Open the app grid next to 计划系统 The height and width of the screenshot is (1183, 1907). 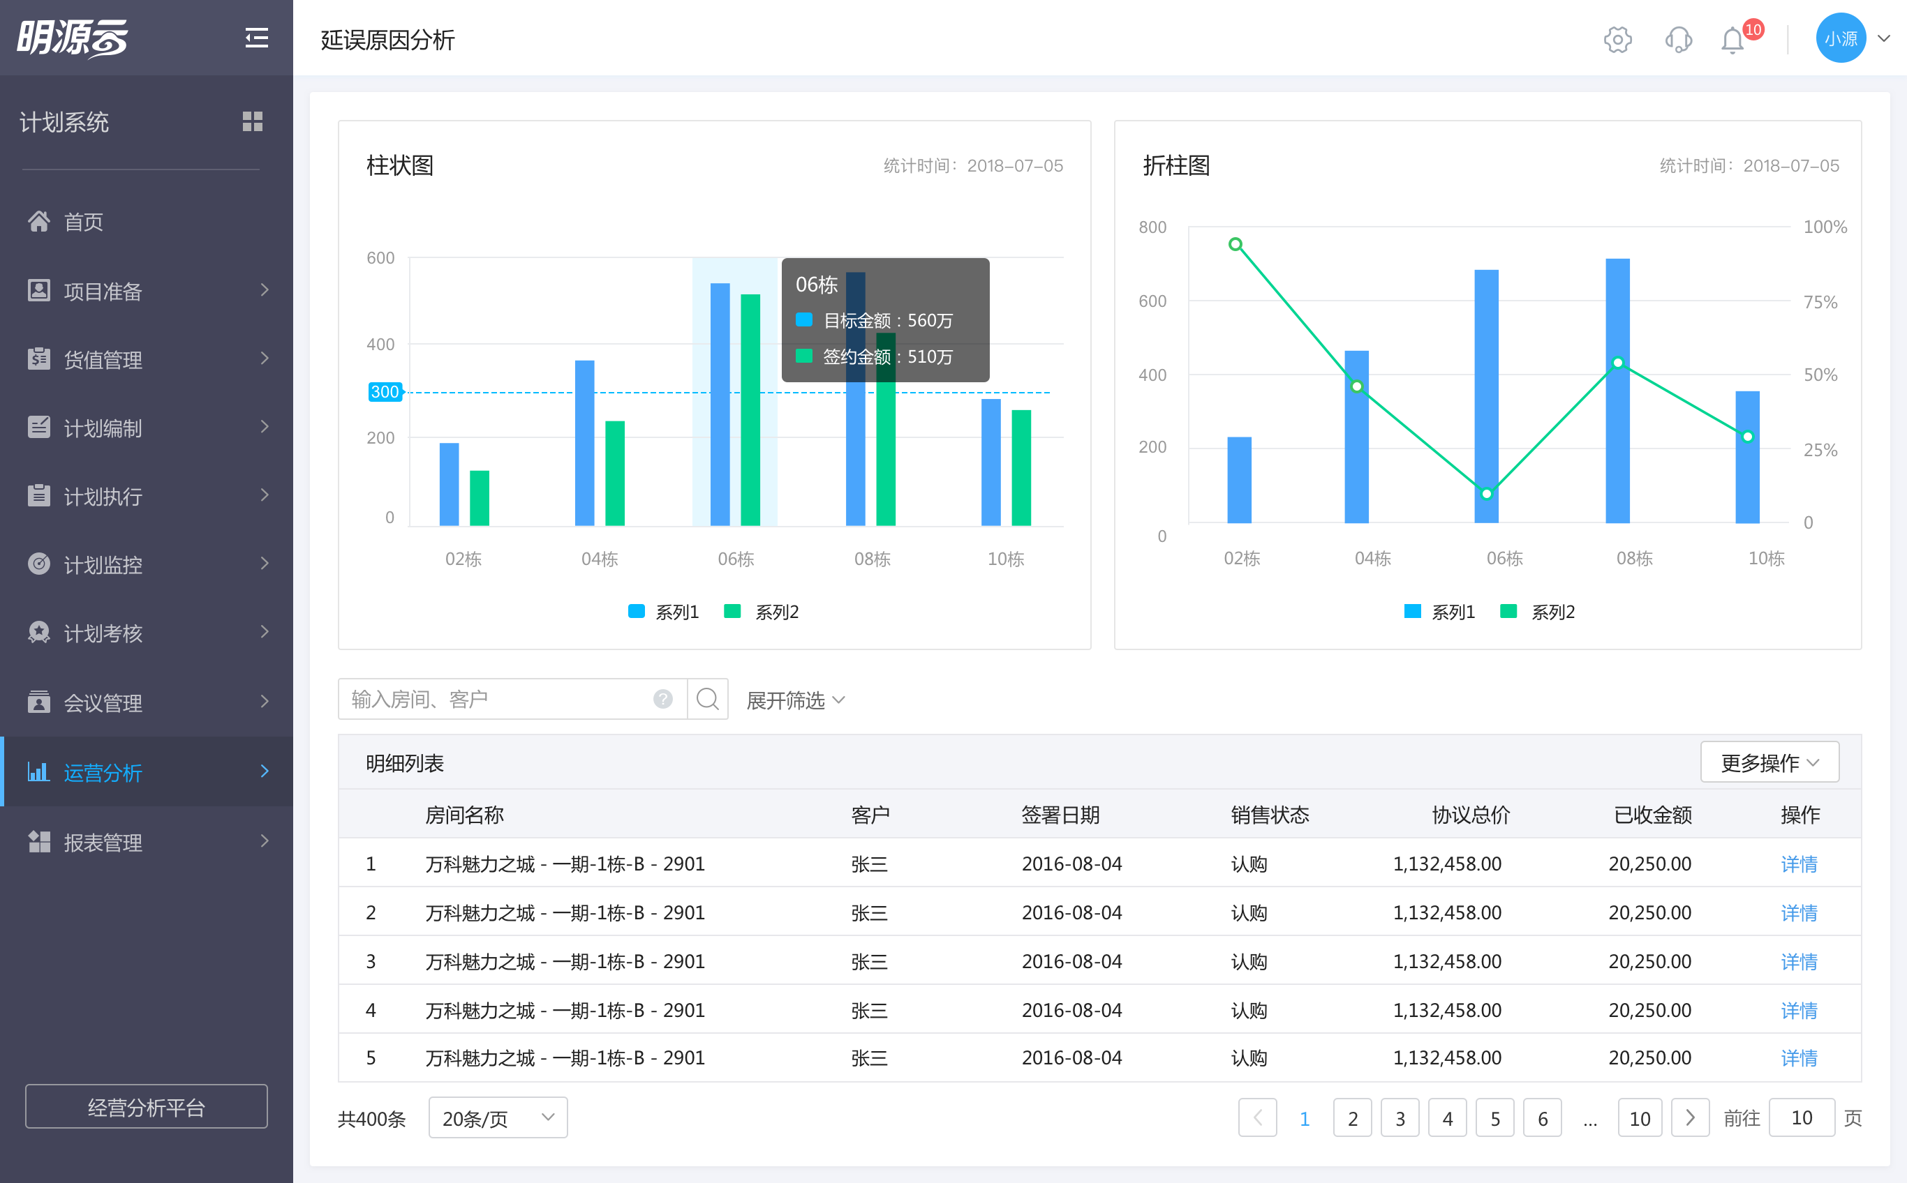click(252, 121)
